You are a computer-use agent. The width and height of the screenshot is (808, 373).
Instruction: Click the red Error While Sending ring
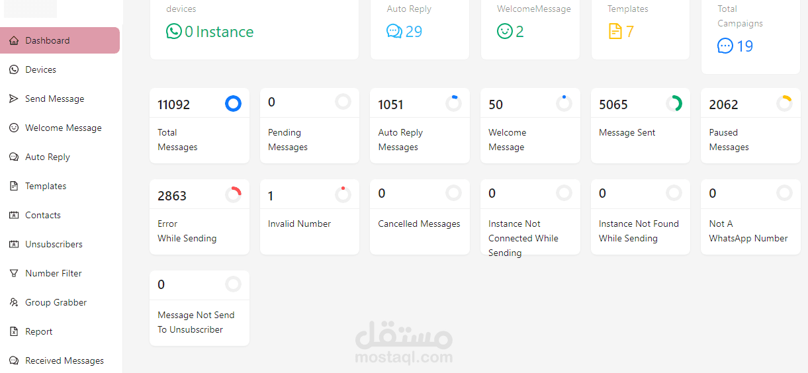click(x=233, y=194)
